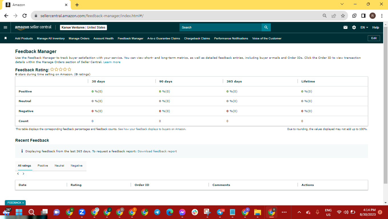Open Performance Notifications
388x219 pixels.
231,38
